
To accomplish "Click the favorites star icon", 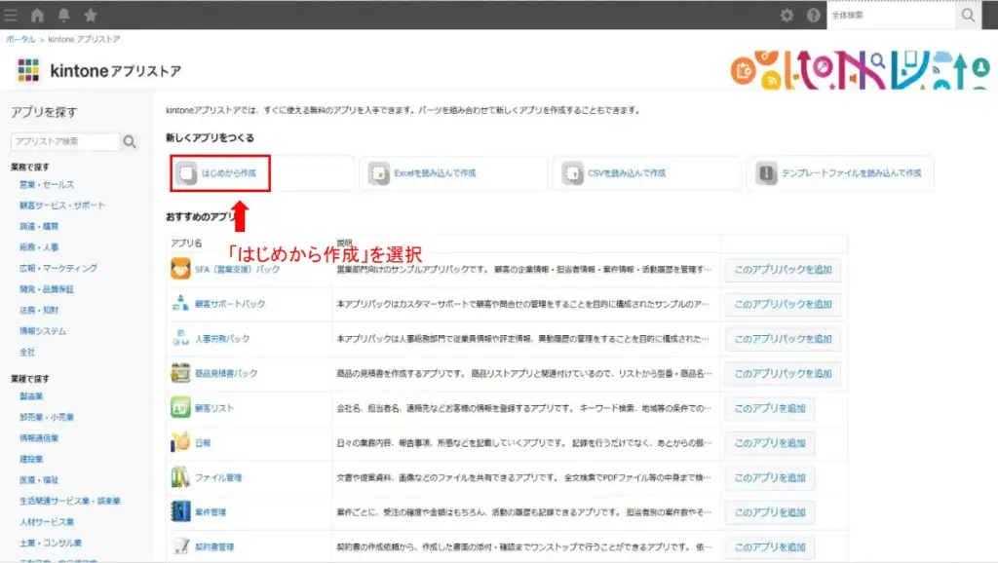I will (92, 15).
